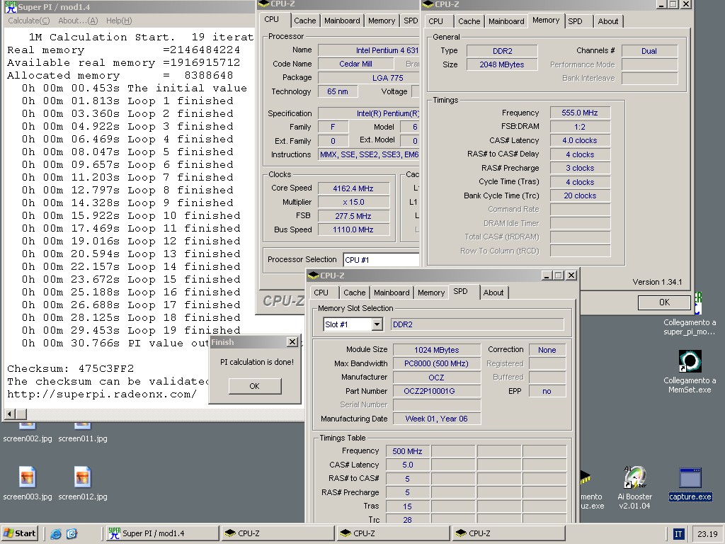Select CPU tab in Memory CPU-Z window
This screenshot has height=544, width=725.
[435, 21]
